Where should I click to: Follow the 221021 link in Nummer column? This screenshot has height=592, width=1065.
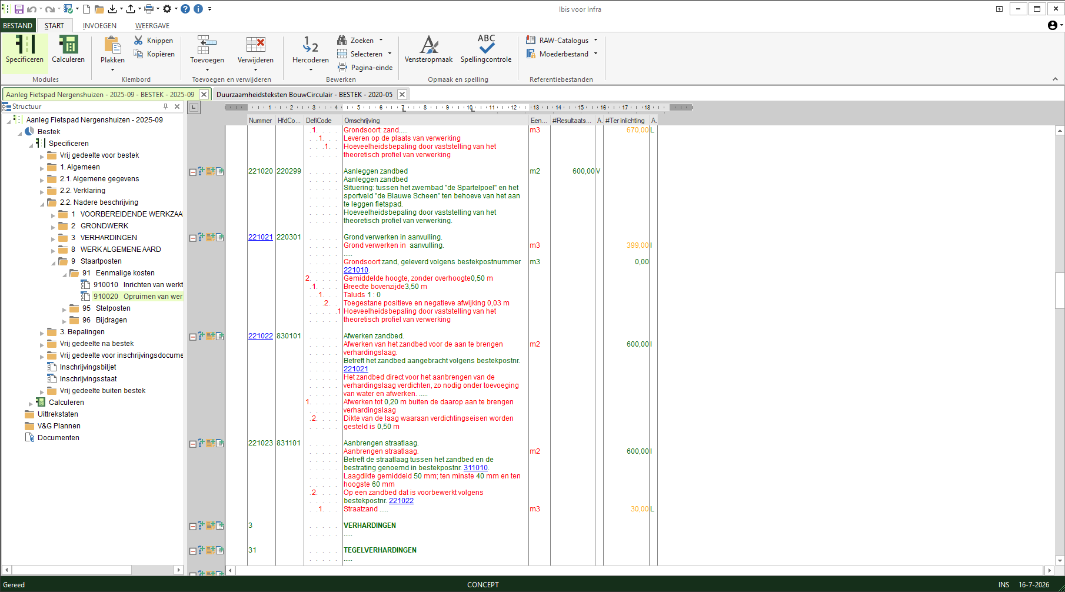tap(261, 237)
